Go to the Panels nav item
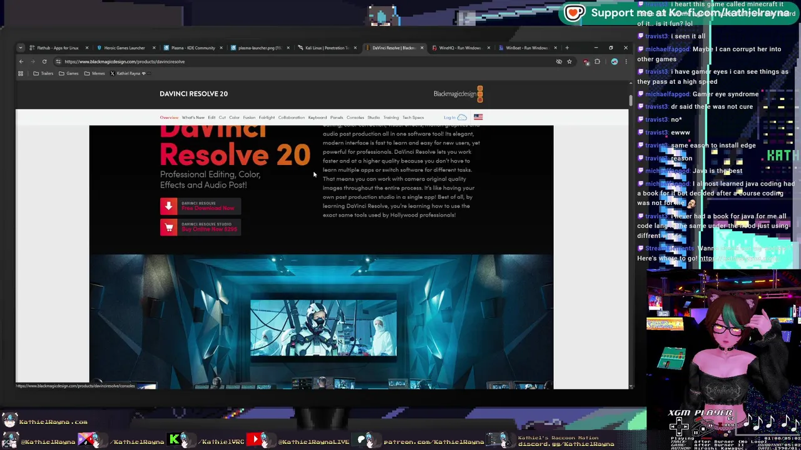 (337, 117)
